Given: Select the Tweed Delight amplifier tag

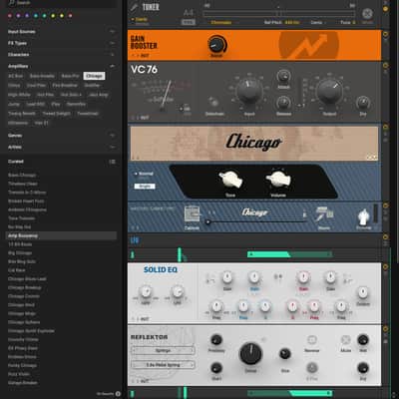Looking at the screenshot, I should click(x=56, y=114).
